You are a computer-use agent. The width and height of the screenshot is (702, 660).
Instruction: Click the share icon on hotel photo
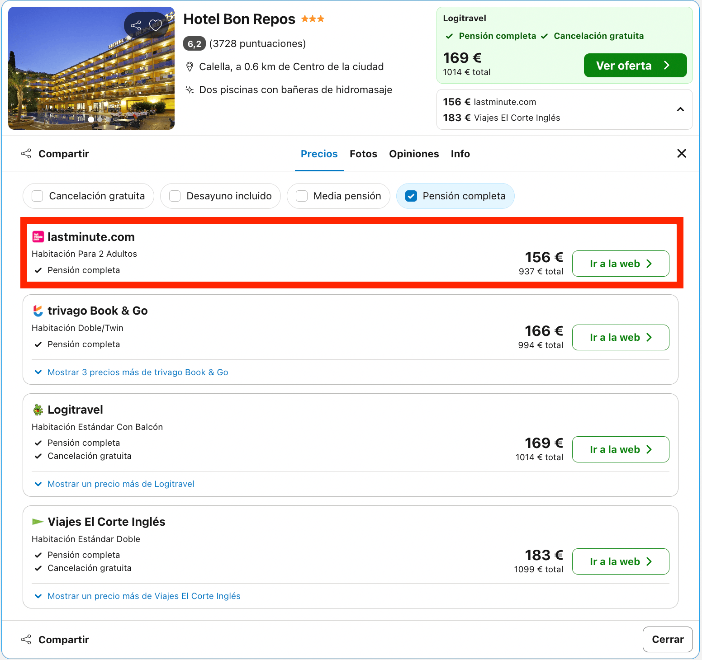(x=136, y=25)
